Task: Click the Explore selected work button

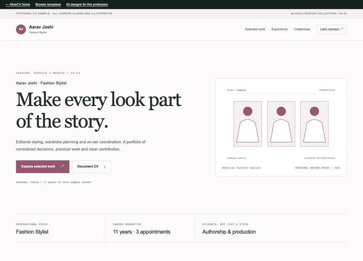Action: click(43, 166)
